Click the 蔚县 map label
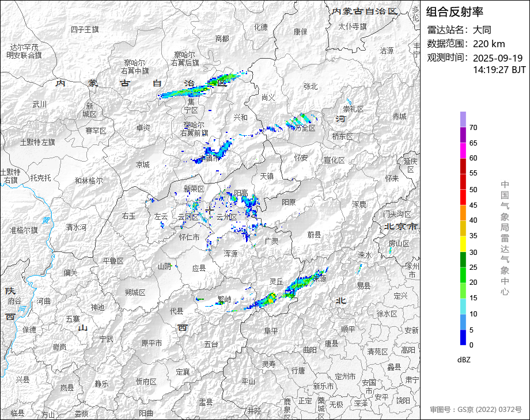Image resolution: width=530 pixels, height=420 pixels. (x=314, y=235)
